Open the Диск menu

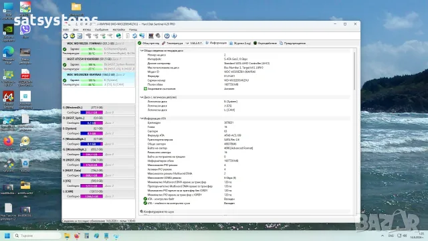(x=76, y=29)
